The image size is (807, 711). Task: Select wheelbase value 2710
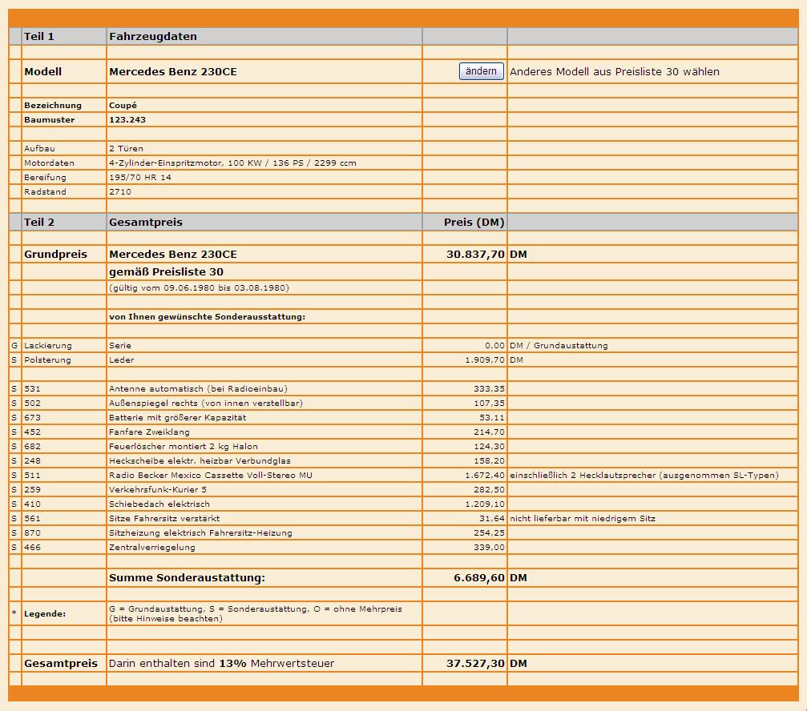[x=120, y=191]
